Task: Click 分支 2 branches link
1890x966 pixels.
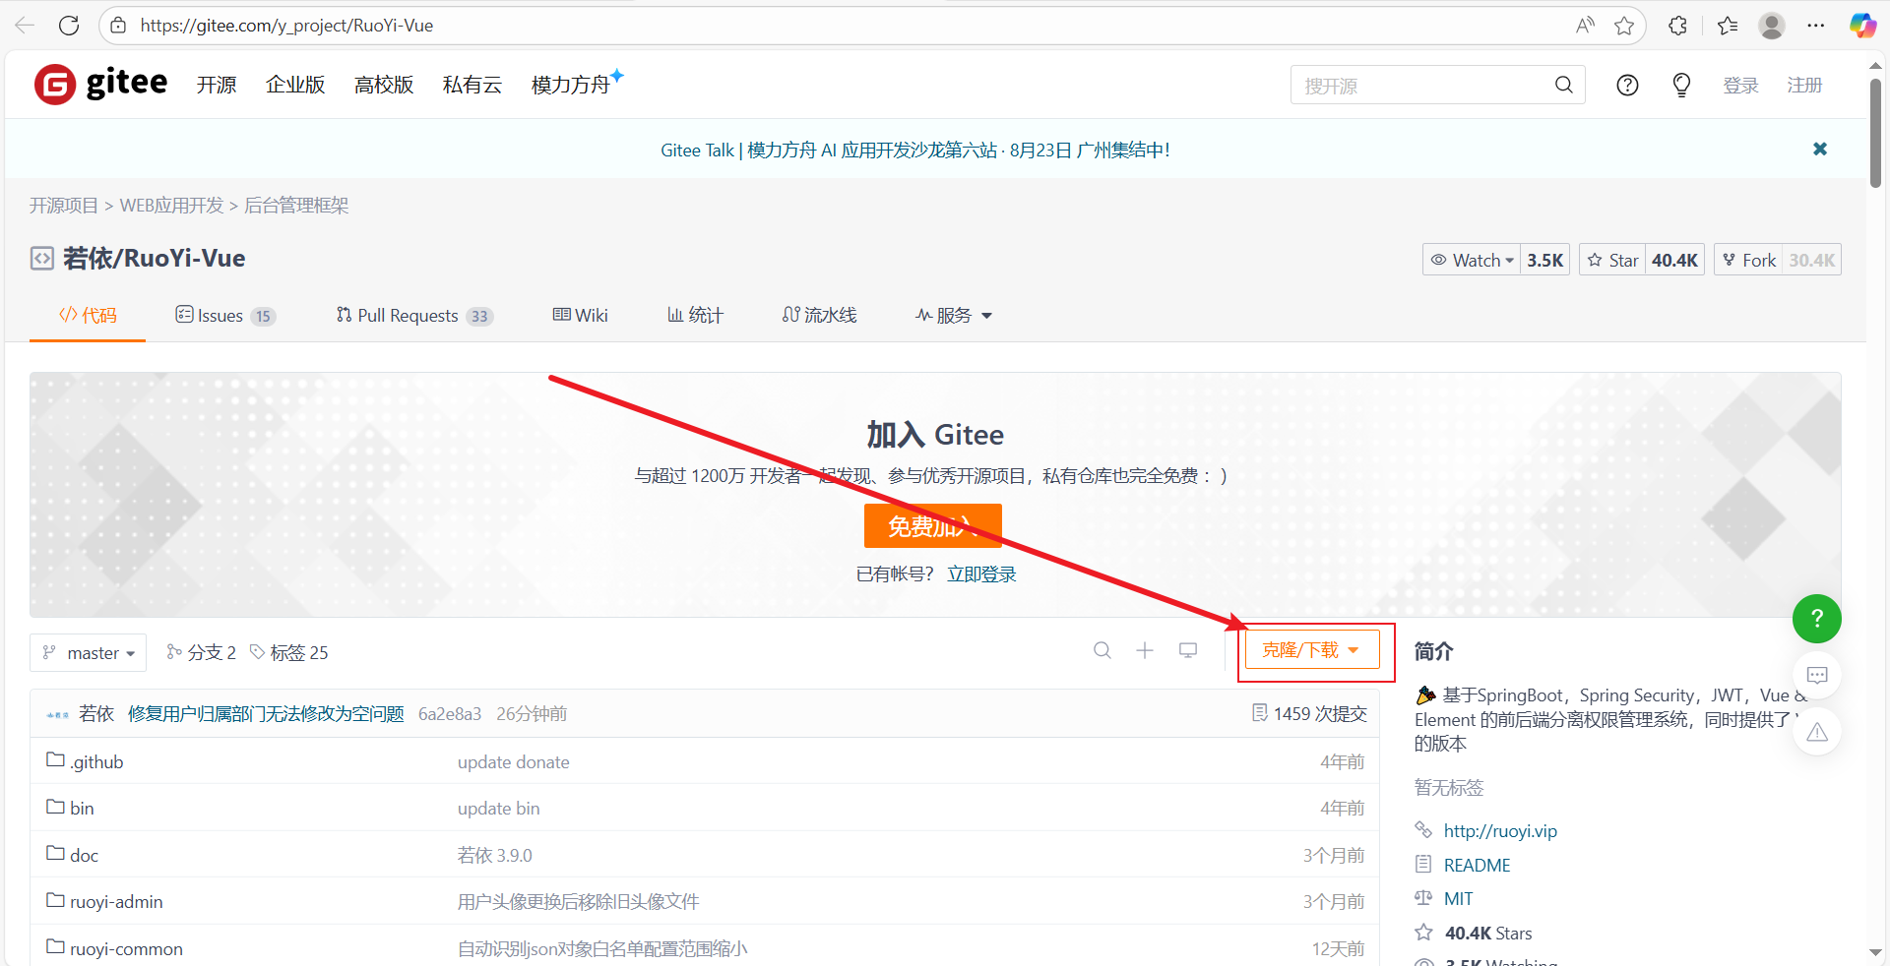Action: (x=202, y=652)
